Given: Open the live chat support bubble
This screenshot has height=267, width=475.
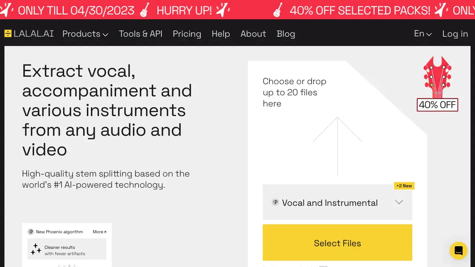Looking at the screenshot, I should (458, 251).
